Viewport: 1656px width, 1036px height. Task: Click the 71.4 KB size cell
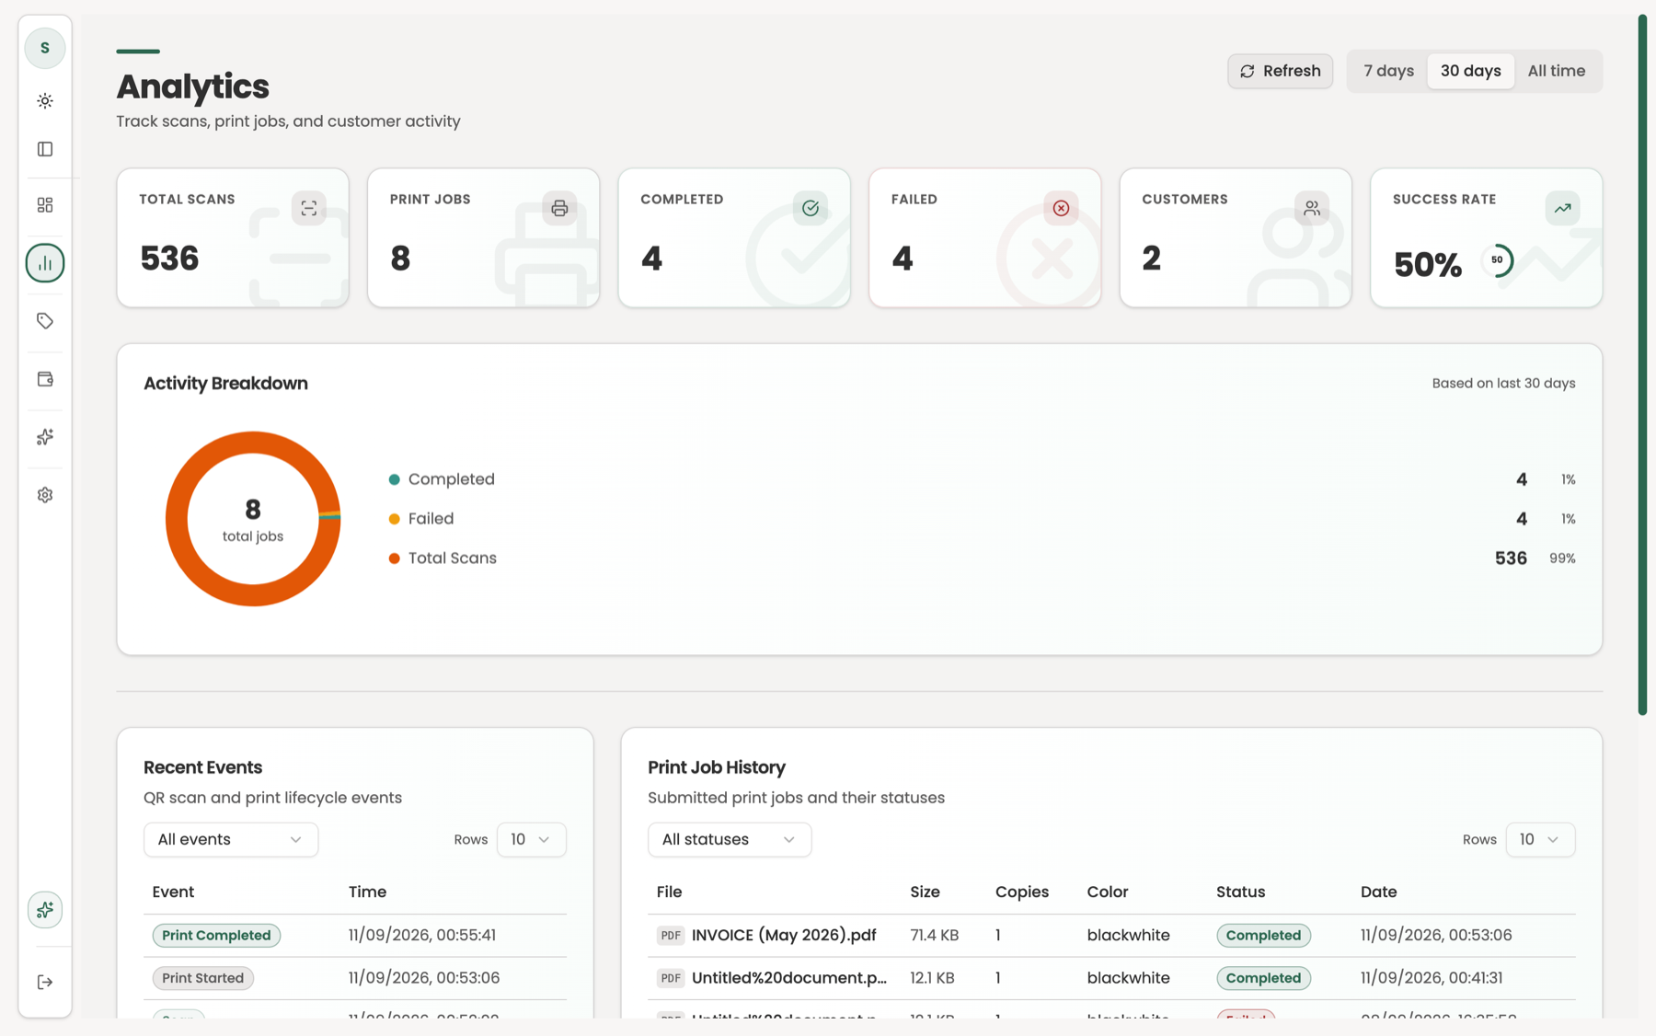tap(934, 936)
